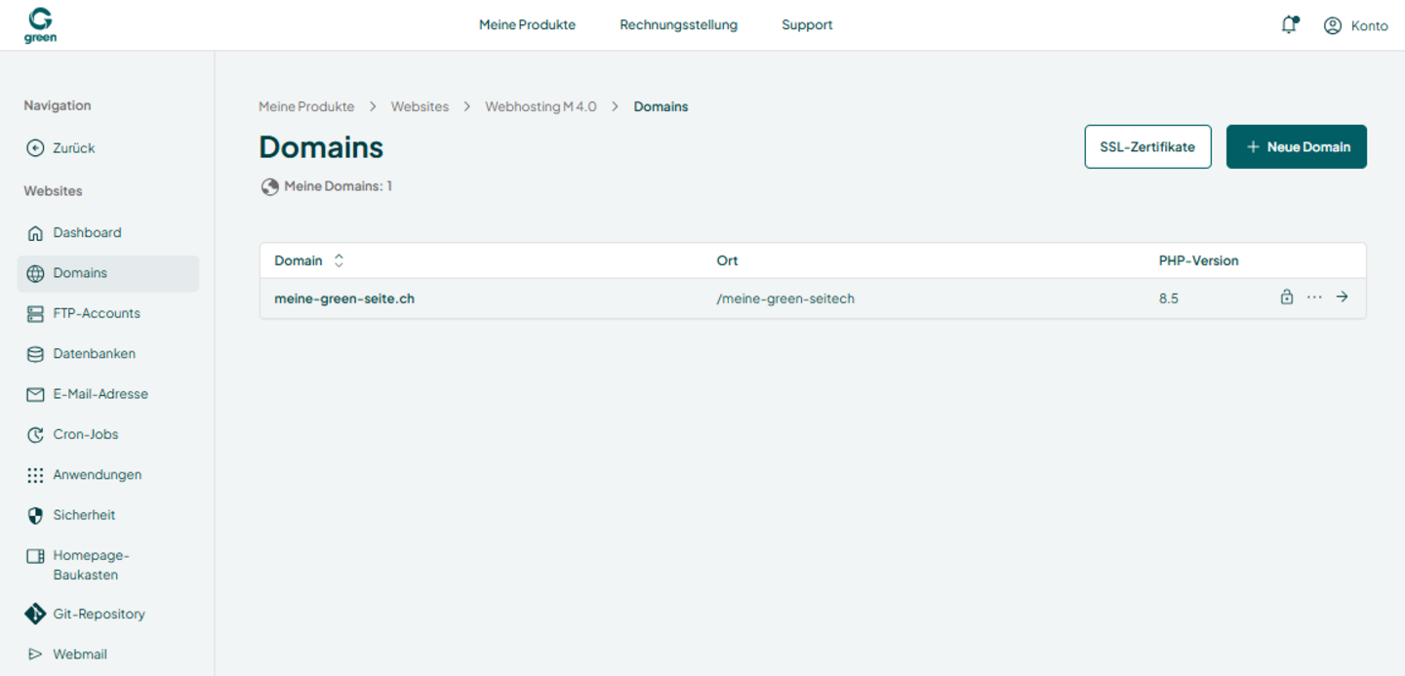Screen dimensions: 1405x676
Task: Click the green logo in the header
Action: tap(40, 25)
